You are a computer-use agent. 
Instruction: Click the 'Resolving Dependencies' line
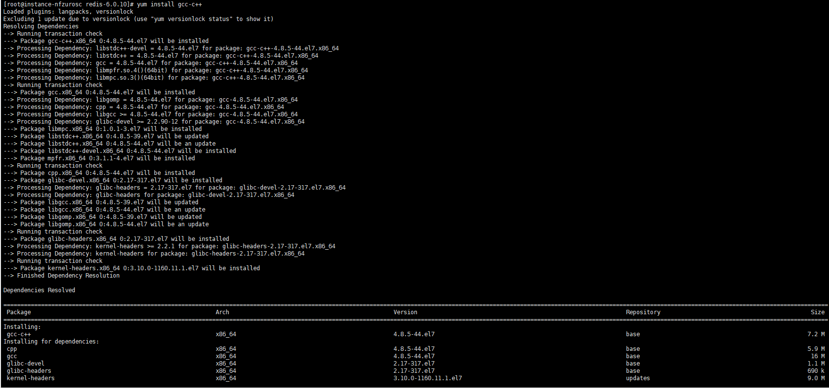click(x=41, y=26)
